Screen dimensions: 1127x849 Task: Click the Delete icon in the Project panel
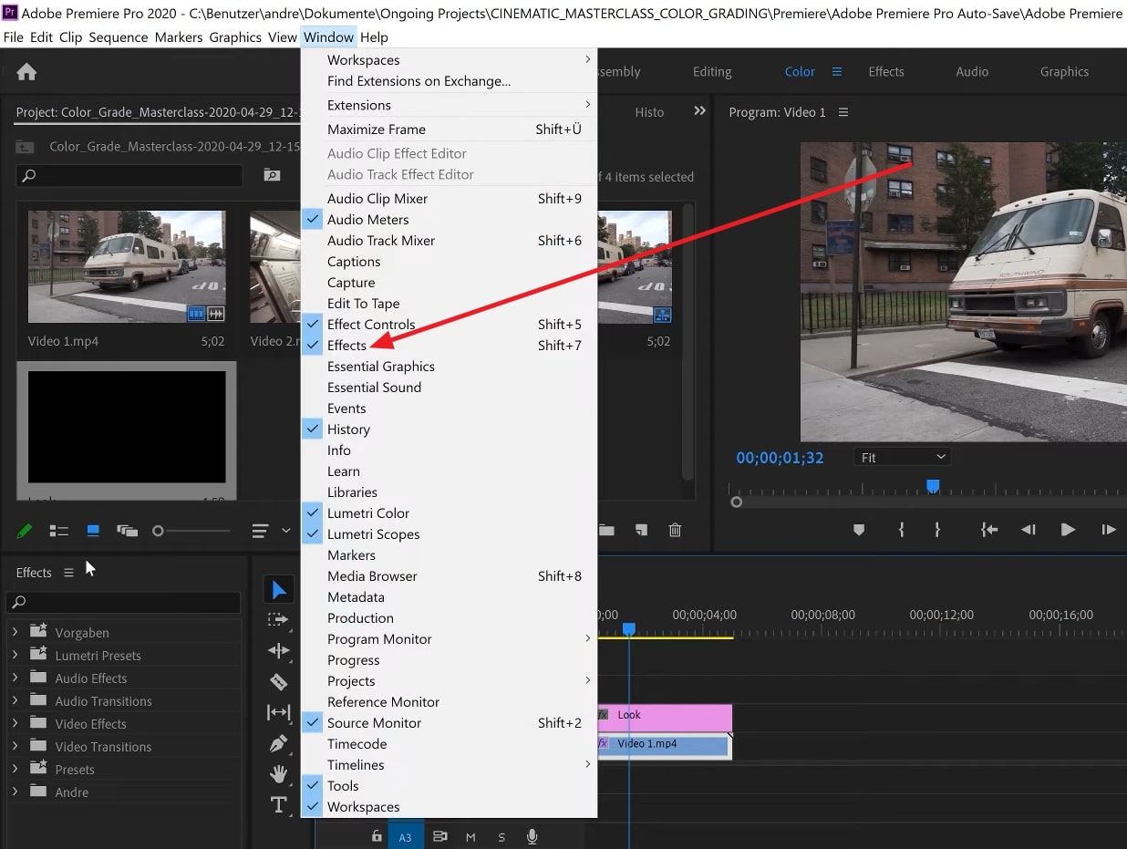[x=675, y=529]
